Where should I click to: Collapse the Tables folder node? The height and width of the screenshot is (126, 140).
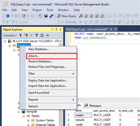[24, 116]
